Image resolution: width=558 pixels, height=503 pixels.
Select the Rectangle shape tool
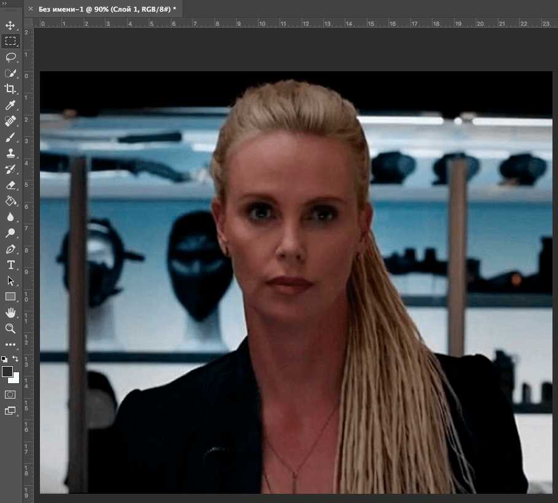click(10, 297)
